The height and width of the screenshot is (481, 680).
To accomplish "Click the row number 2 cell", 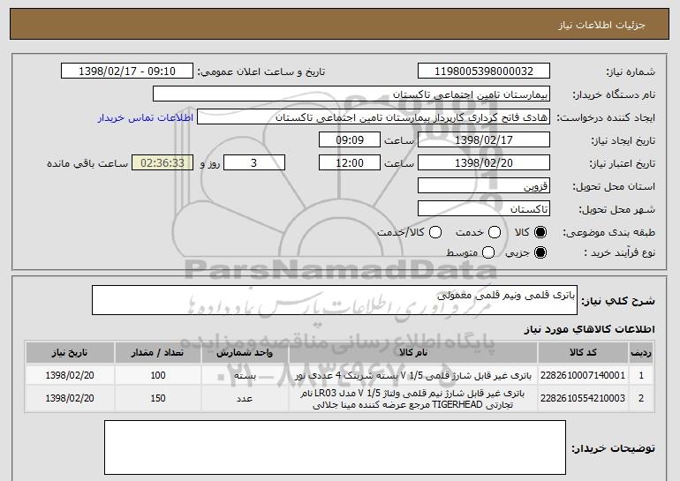I will point(641,398).
